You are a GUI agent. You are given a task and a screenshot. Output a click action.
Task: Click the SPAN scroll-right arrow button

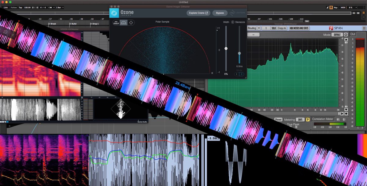[342, 113]
